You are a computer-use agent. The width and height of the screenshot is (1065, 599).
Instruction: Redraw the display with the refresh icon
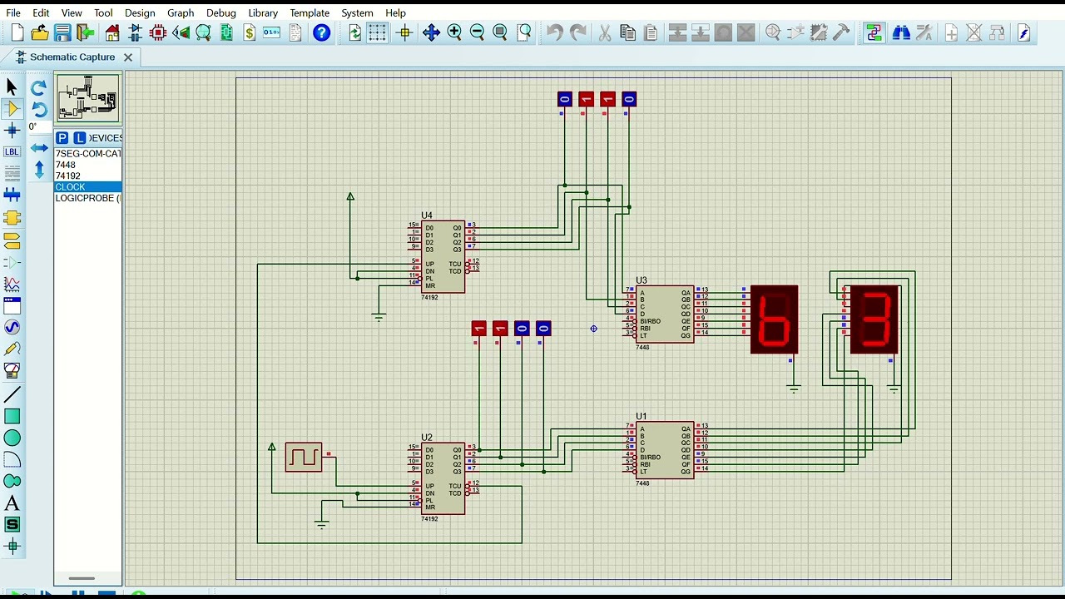(355, 32)
